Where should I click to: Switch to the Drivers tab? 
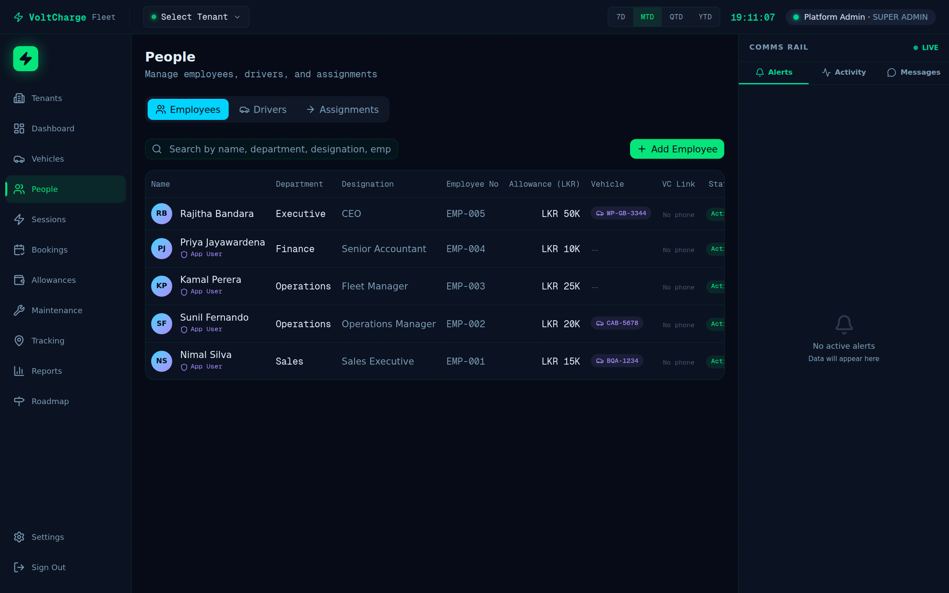pos(263,109)
